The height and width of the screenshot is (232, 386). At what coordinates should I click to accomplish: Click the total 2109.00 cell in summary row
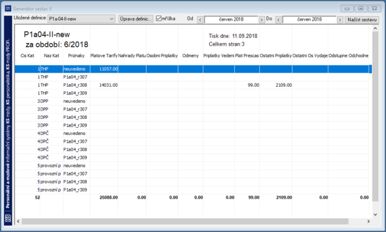pos(284,197)
